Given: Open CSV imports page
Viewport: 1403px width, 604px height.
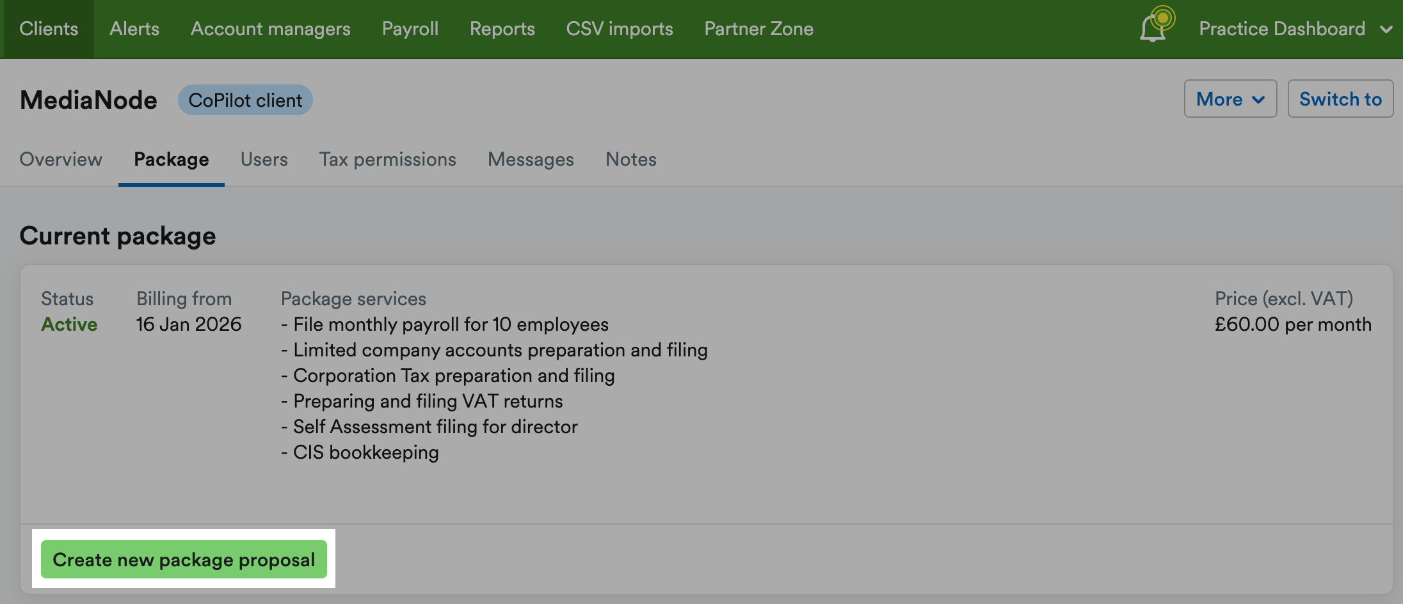Looking at the screenshot, I should (620, 29).
